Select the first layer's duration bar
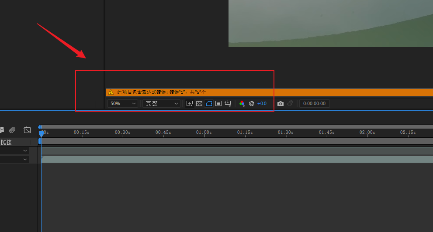 tap(237, 151)
